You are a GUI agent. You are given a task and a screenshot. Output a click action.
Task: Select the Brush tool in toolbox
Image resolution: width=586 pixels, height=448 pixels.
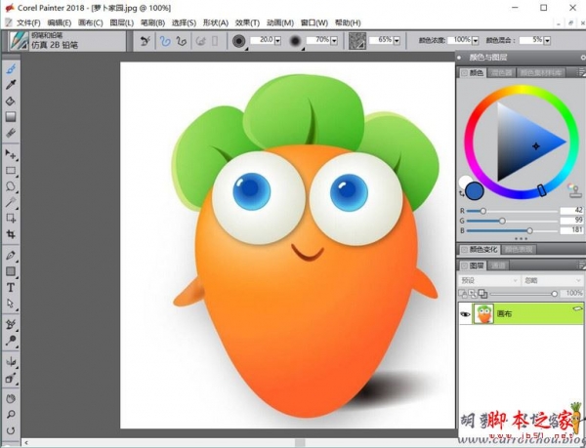[x=12, y=68]
